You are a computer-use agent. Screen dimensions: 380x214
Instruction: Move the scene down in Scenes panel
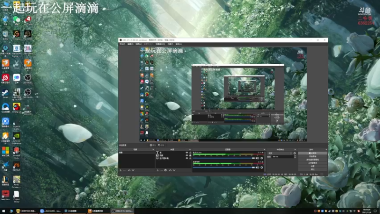click(x=133, y=170)
